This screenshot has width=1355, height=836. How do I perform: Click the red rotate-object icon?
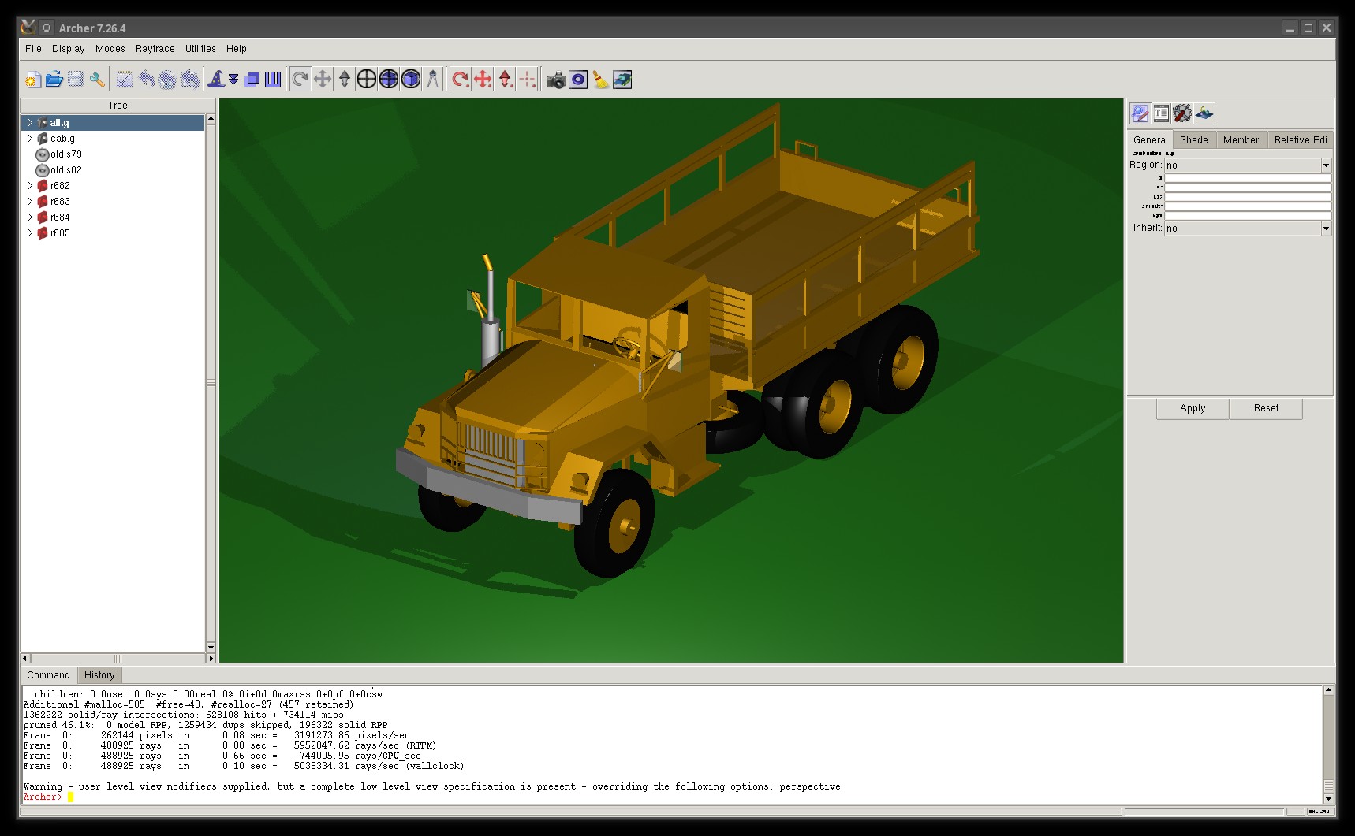pyautogui.click(x=460, y=80)
